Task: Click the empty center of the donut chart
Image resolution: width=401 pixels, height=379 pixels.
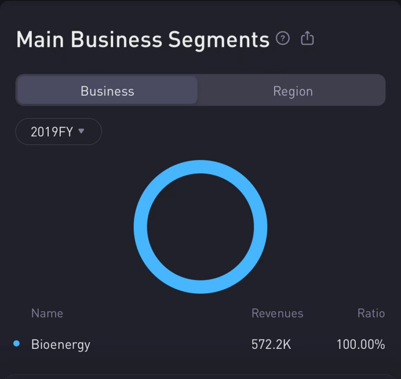Action: 200,227
